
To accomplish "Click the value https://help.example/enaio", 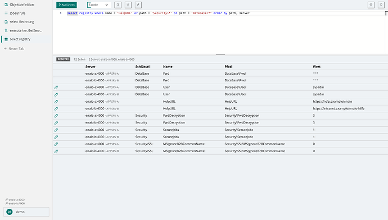I will 332,102.
